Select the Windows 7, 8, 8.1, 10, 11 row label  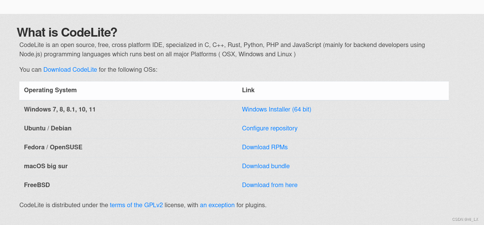60,110
